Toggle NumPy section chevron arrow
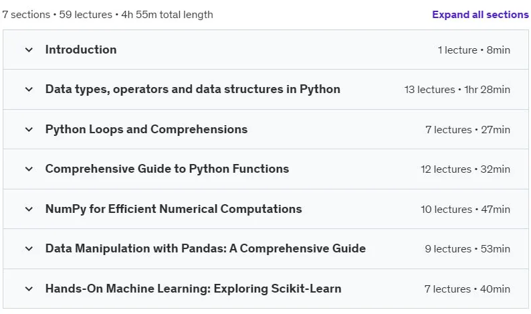 (29, 209)
